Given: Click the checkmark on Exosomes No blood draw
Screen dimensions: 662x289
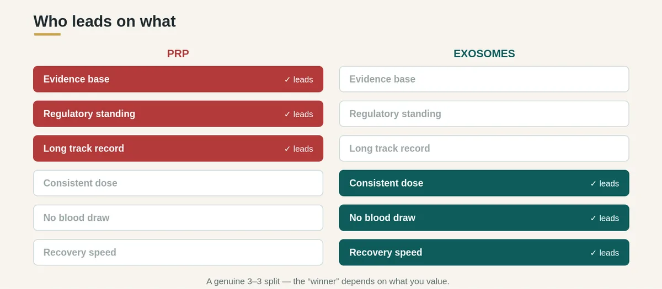Looking at the screenshot, I should [594, 218].
